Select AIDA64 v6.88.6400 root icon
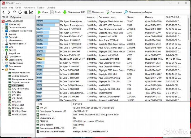This screenshot has height=138, width=191. [3, 21]
